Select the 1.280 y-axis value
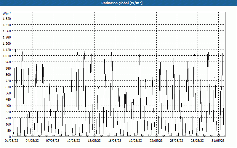 click(x=7, y=37)
